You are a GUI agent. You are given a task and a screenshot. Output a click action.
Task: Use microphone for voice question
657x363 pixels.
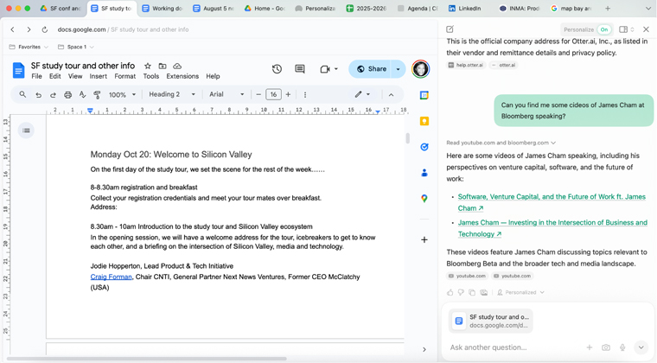pos(622,347)
